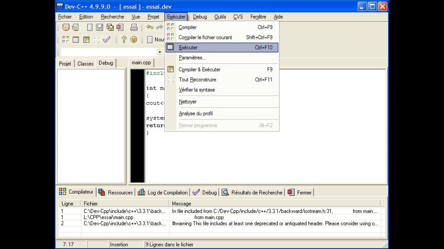Click the icon beside Tout Reconstruire entry
The width and height of the screenshot is (444, 249).
click(170, 80)
